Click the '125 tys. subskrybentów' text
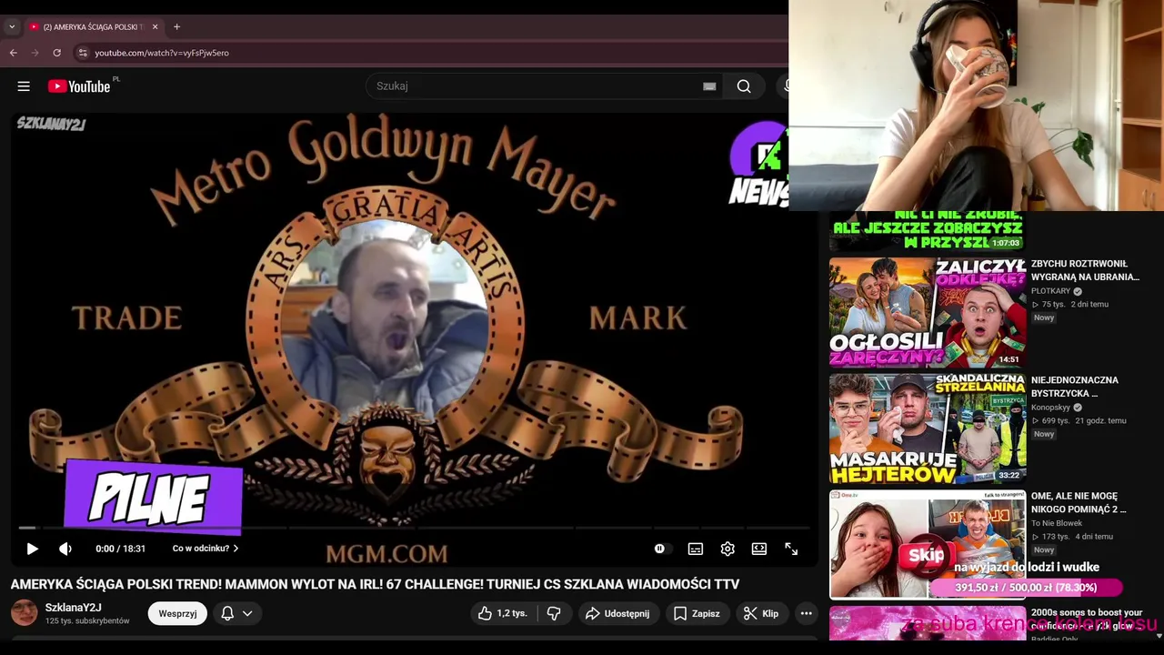This screenshot has height=655, width=1164. pyautogui.click(x=87, y=621)
